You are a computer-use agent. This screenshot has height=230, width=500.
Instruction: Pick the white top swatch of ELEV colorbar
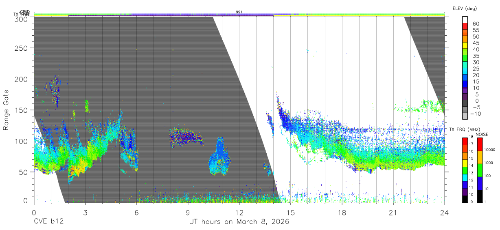click(465, 19)
